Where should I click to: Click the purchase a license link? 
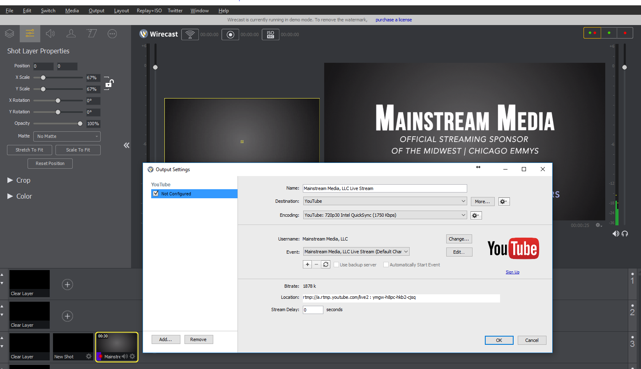point(393,20)
